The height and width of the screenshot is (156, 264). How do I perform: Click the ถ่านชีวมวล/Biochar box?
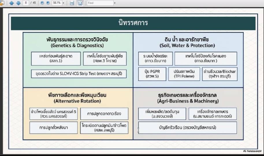(220, 74)
